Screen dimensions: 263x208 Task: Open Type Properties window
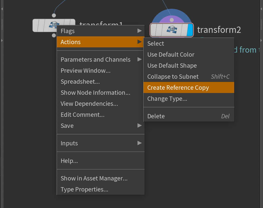click(84, 189)
